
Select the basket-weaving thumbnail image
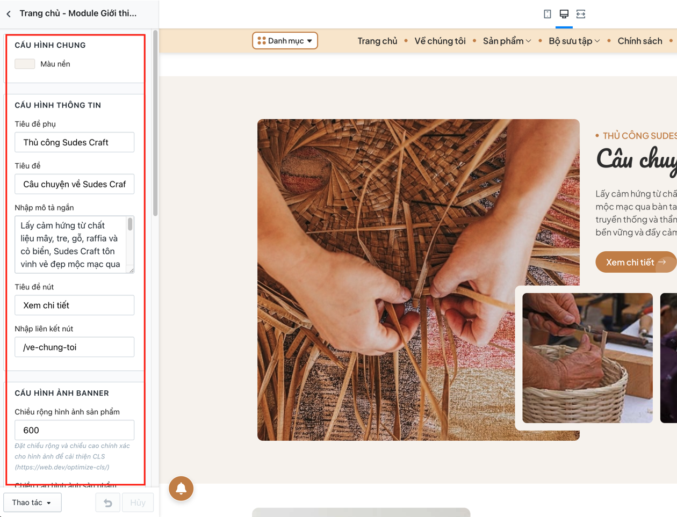point(587,358)
